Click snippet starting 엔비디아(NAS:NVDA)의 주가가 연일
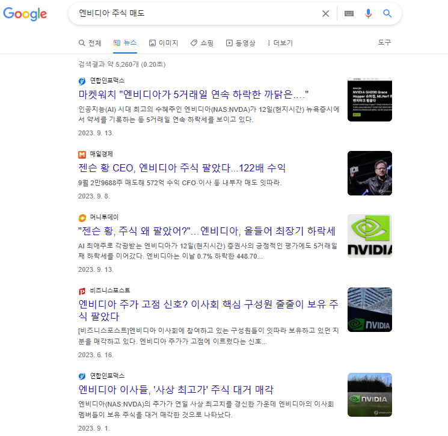 click(x=206, y=409)
